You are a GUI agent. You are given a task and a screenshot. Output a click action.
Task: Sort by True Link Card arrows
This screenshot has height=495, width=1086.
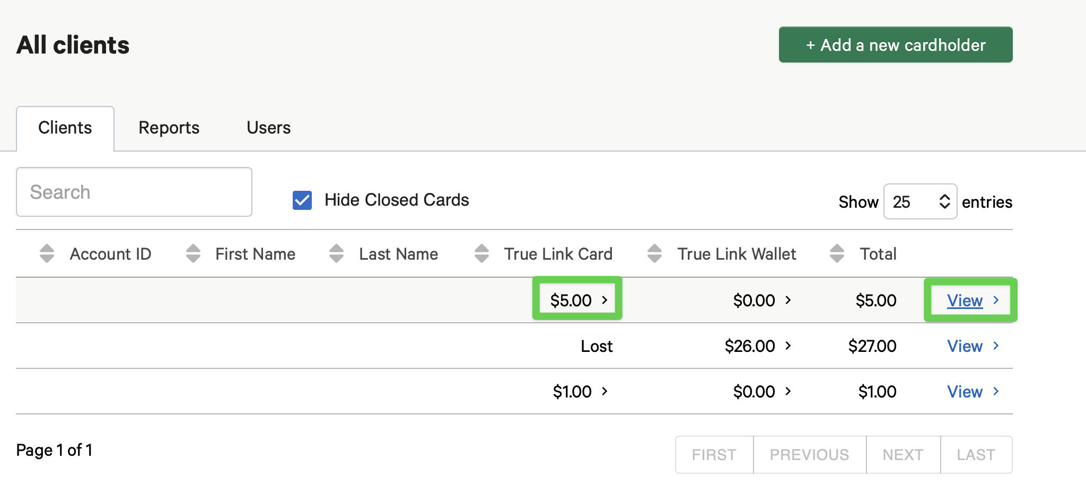482,254
